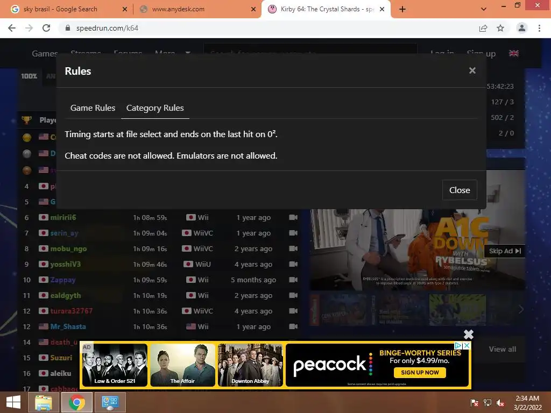Open AdChoices info triangle icon

pyautogui.click(x=458, y=346)
